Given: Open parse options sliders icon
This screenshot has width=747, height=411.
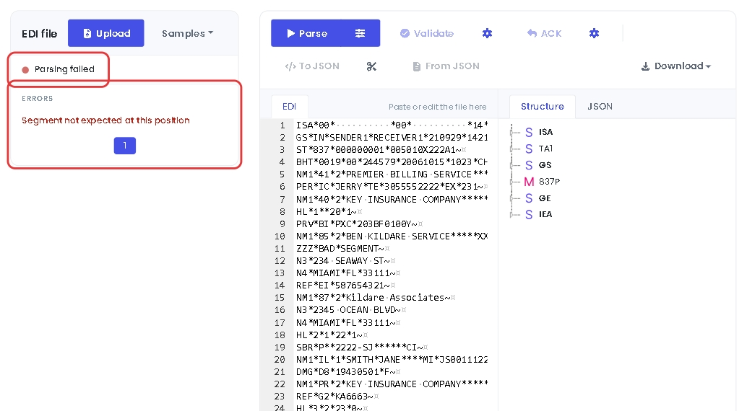Looking at the screenshot, I should pos(360,33).
